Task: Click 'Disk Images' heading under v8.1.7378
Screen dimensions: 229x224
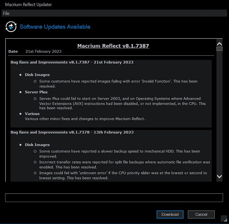Action: point(37,145)
